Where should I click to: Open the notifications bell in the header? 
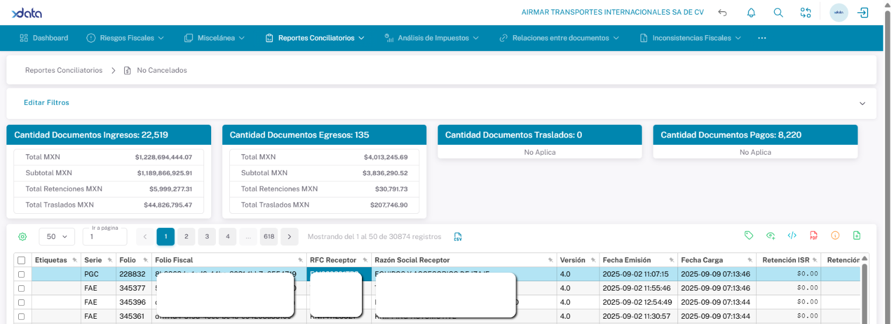[x=751, y=13]
